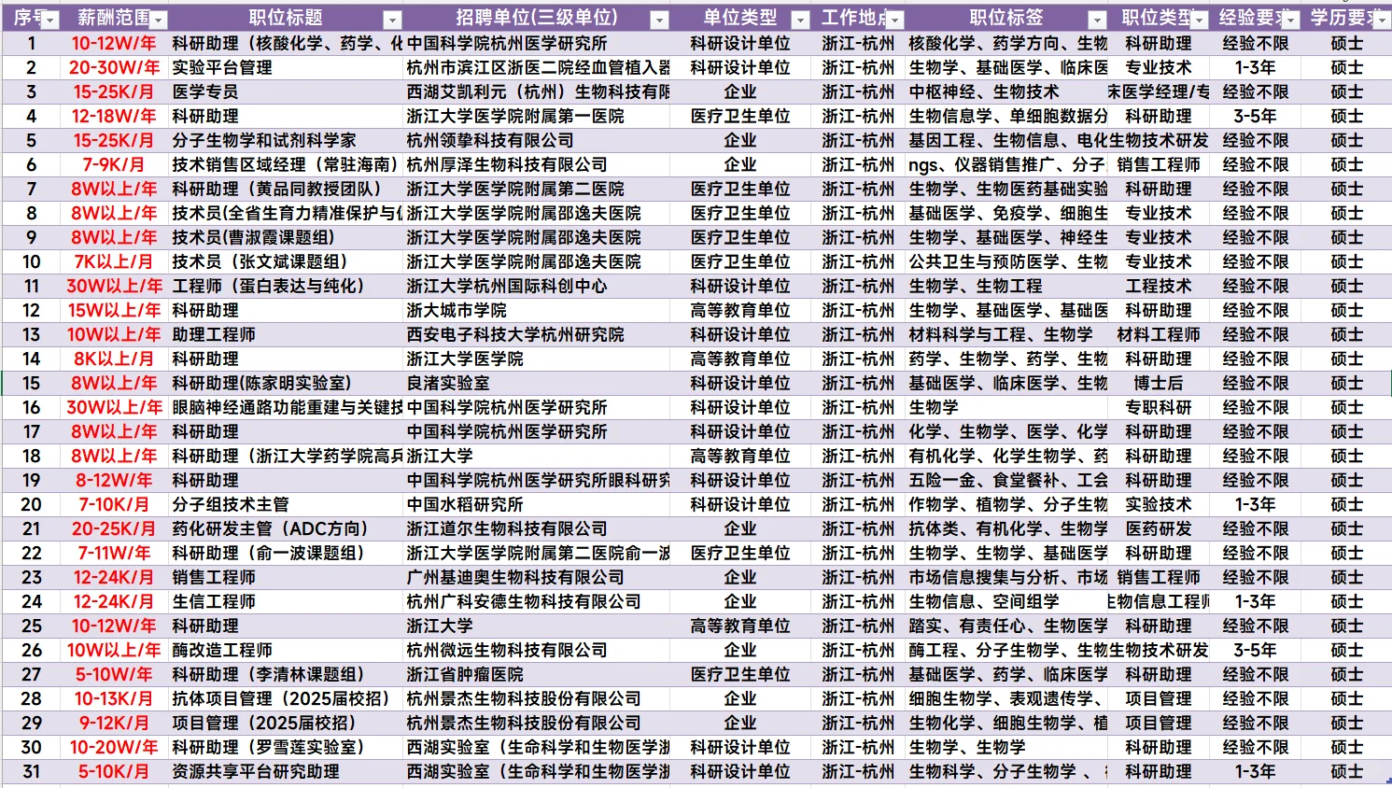This screenshot has width=1392, height=788.
Task: Click the salary cell 12-18W/年
Action: coord(114,116)
